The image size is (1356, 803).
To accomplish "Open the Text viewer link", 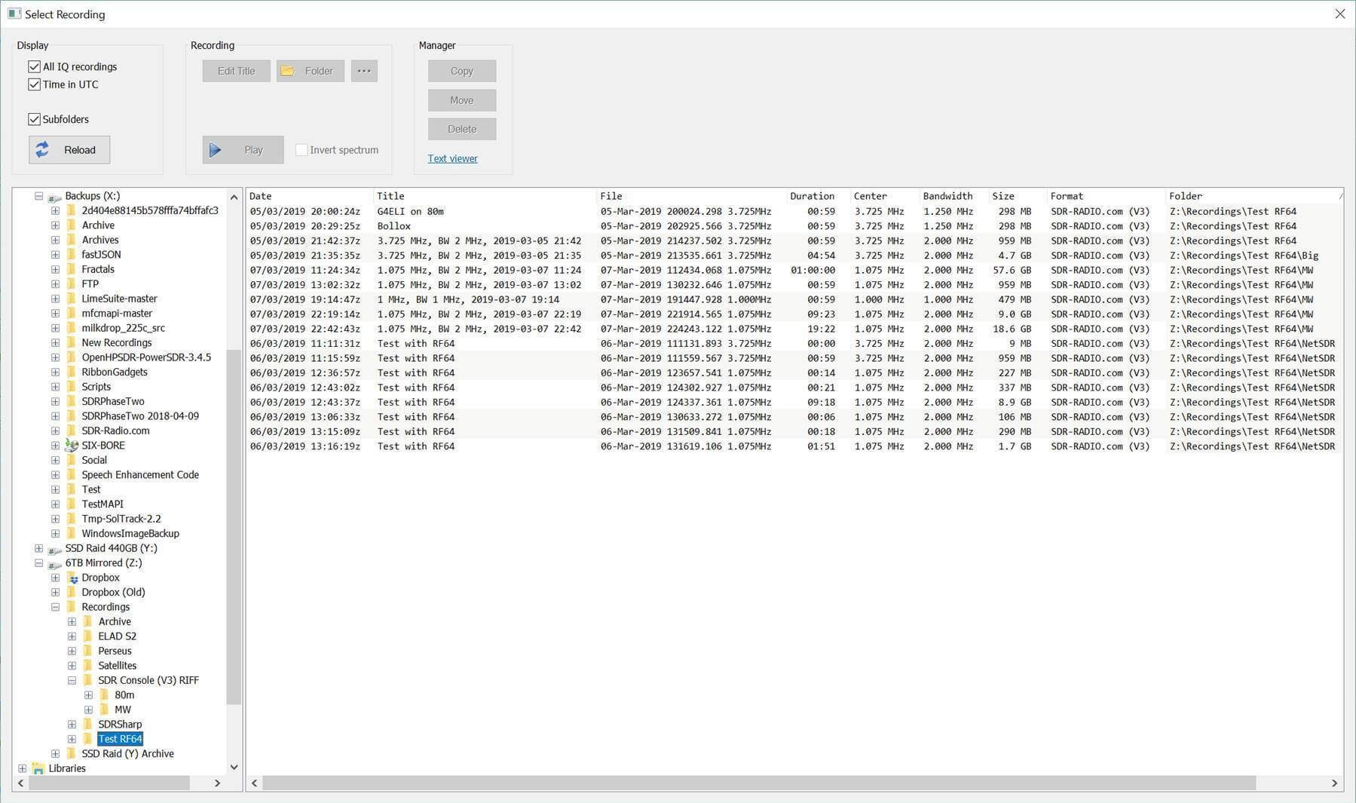I will point(452,158).
